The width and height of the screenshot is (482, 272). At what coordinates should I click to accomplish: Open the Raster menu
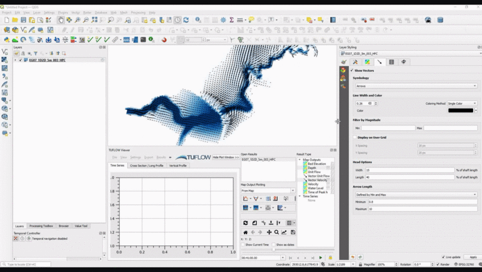pyautogui.click(x=87, y=12)
